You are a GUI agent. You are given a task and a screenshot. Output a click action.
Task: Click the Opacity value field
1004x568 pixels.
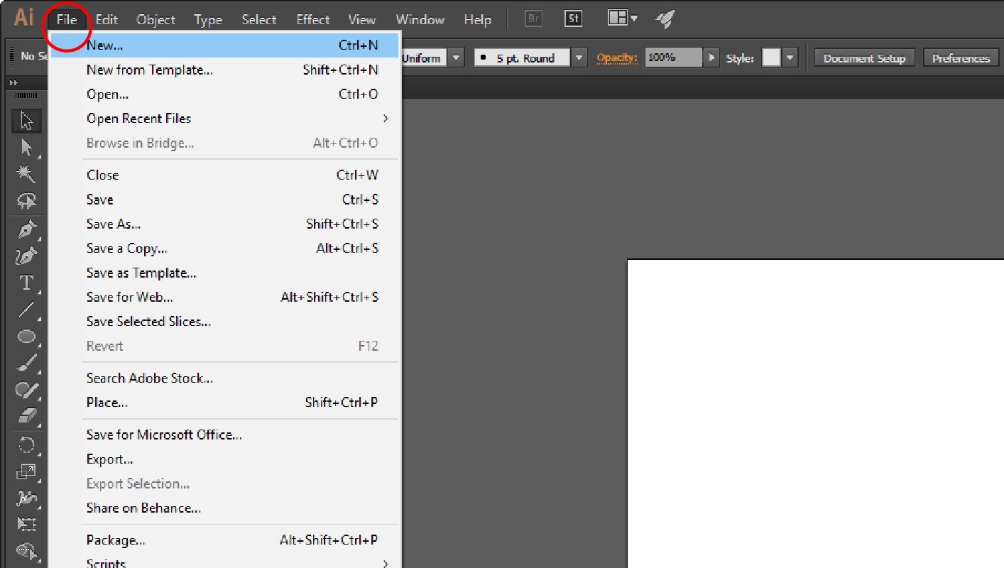point(672,58)
